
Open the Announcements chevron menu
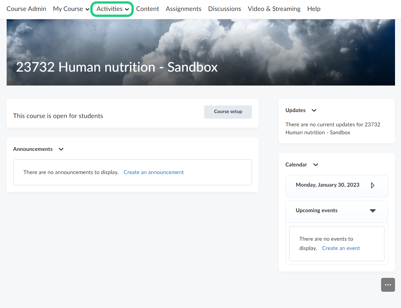tap(61, 149)
